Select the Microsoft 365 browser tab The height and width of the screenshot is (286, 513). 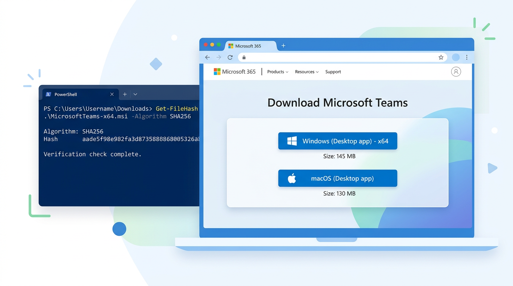click(251, 46)
